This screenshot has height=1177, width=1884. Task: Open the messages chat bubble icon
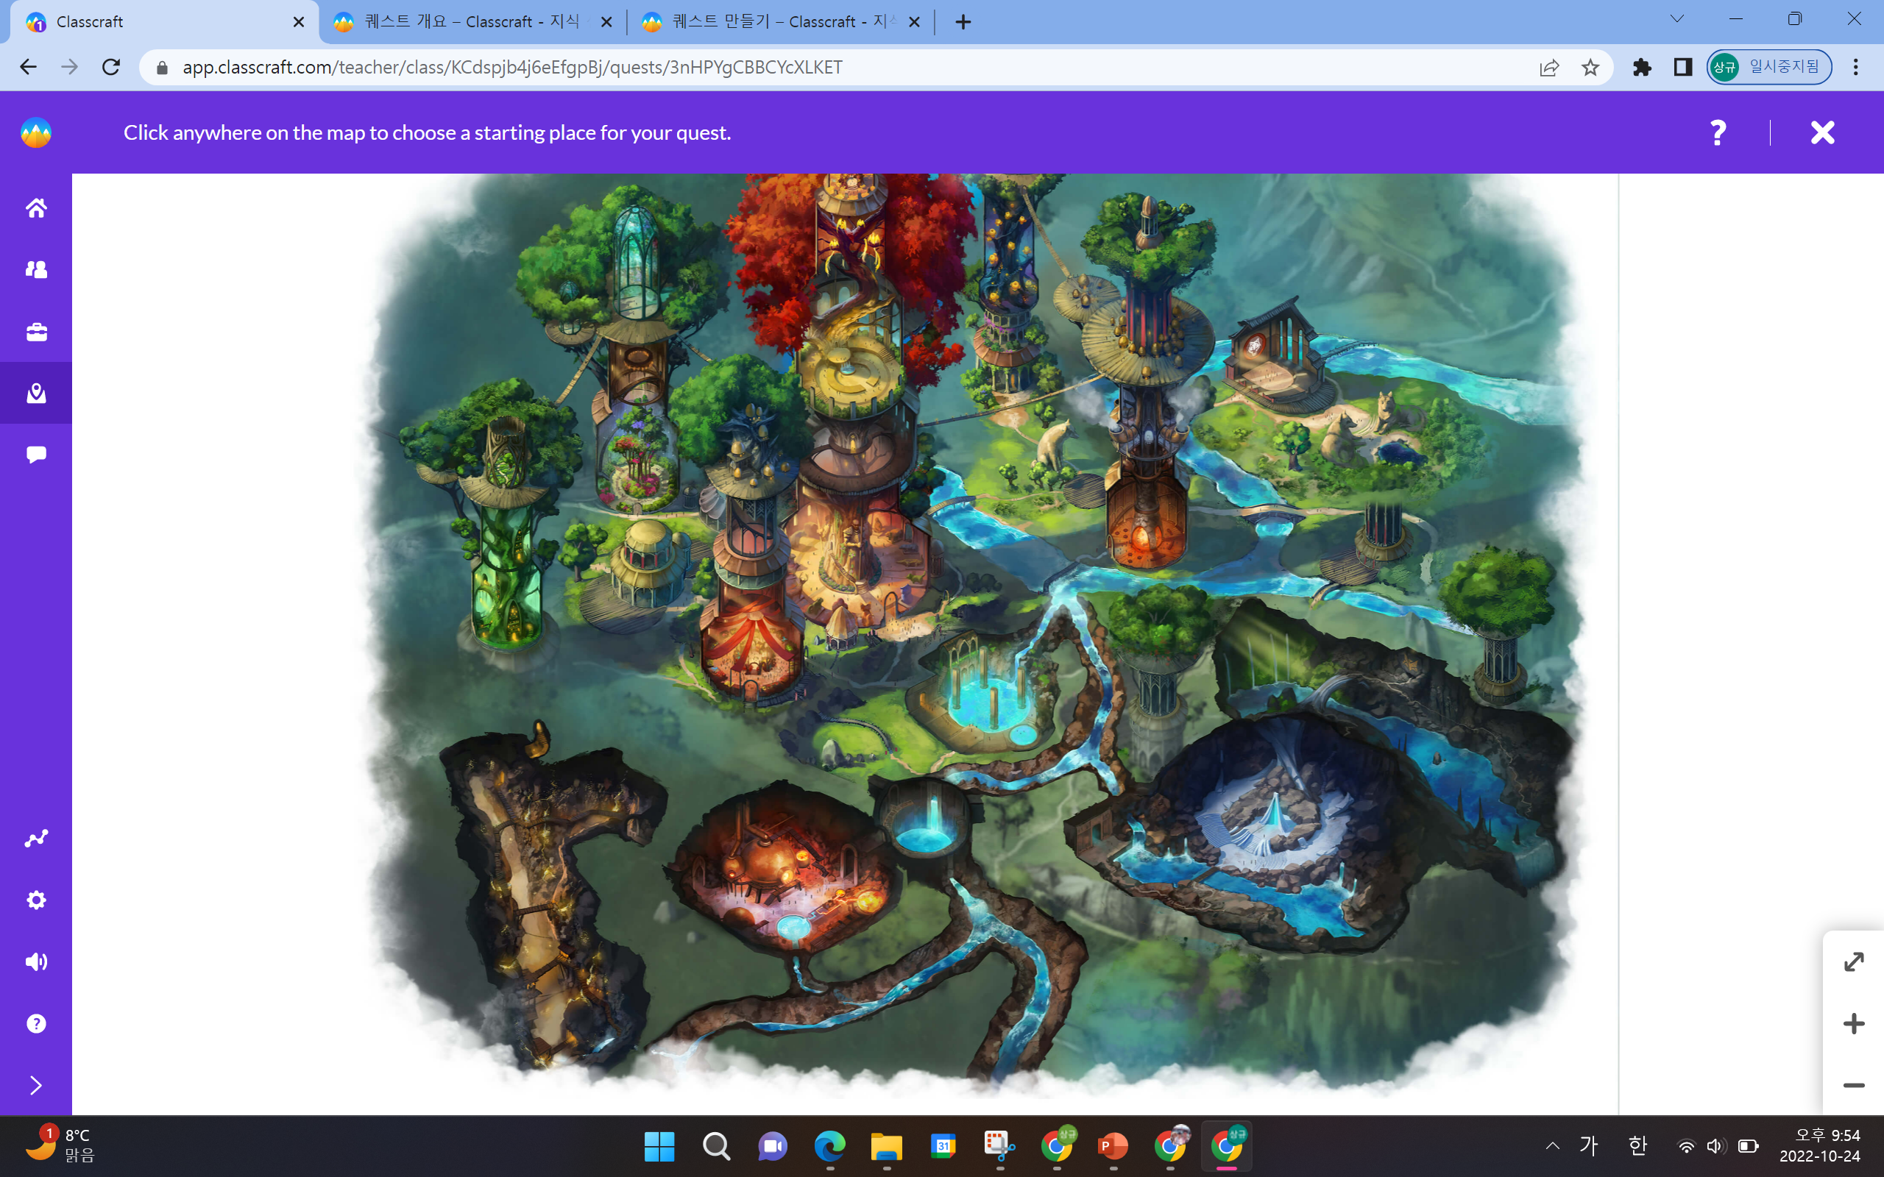click(x=36, y=455)
